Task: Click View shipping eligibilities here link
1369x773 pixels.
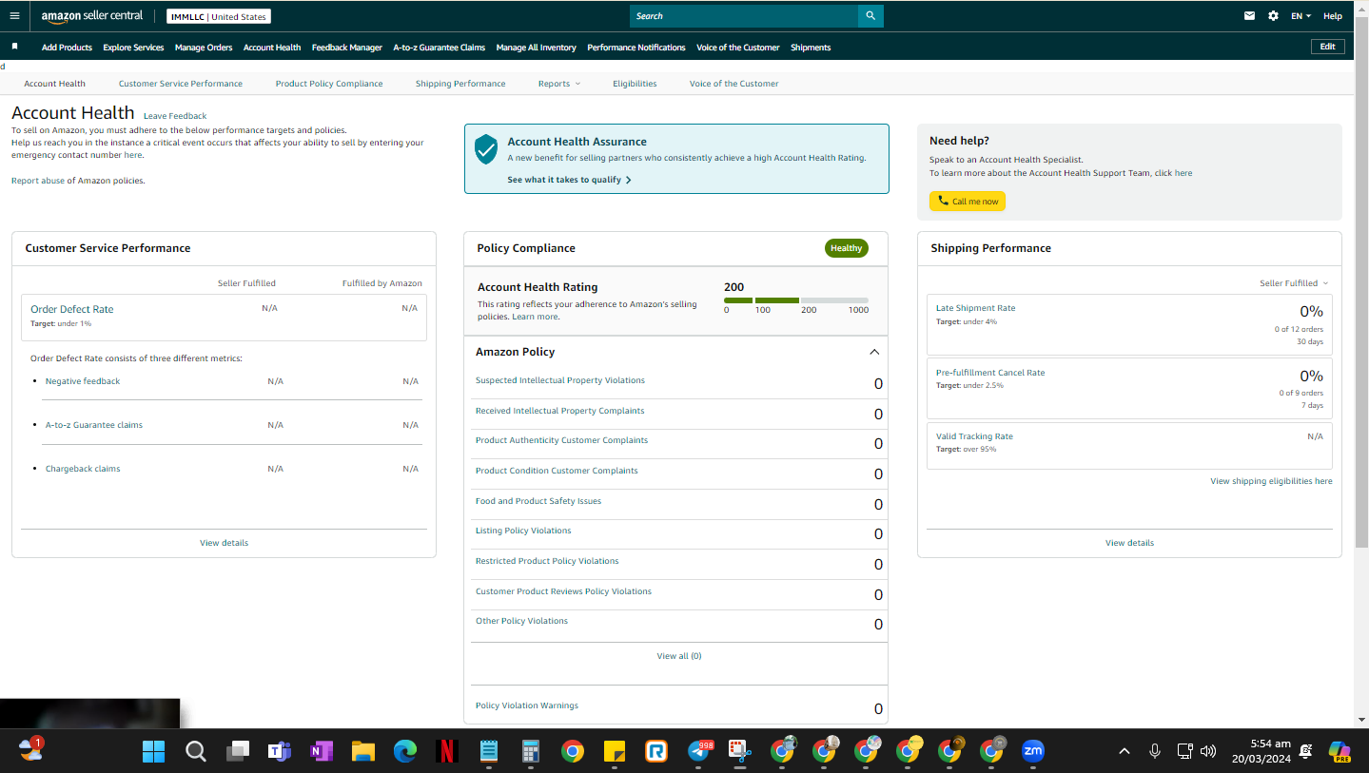Action: tap(1271, 481)
